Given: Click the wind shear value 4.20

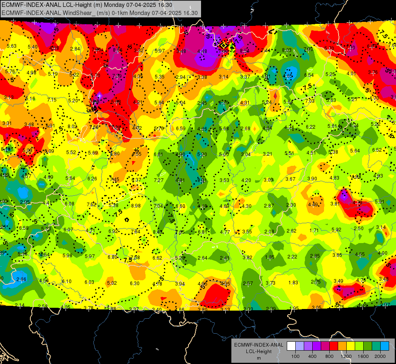Looking at the screenshot, I should click(x=246, y=180).
